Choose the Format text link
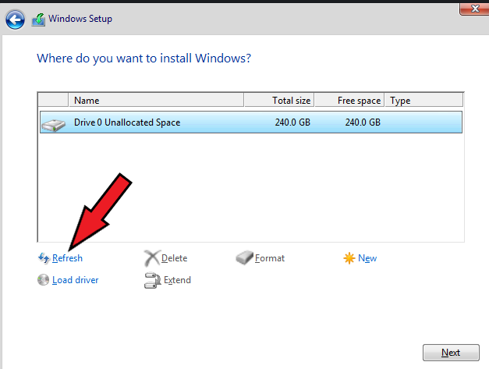The image size is (489, 369). tap(270, 258)
